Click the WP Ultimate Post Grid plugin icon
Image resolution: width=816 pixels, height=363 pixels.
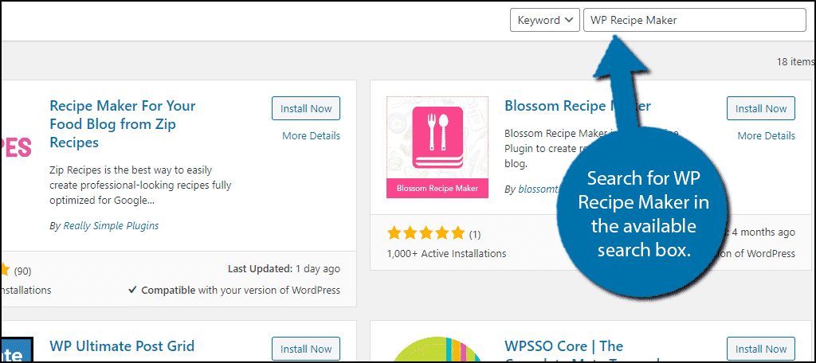17,349
